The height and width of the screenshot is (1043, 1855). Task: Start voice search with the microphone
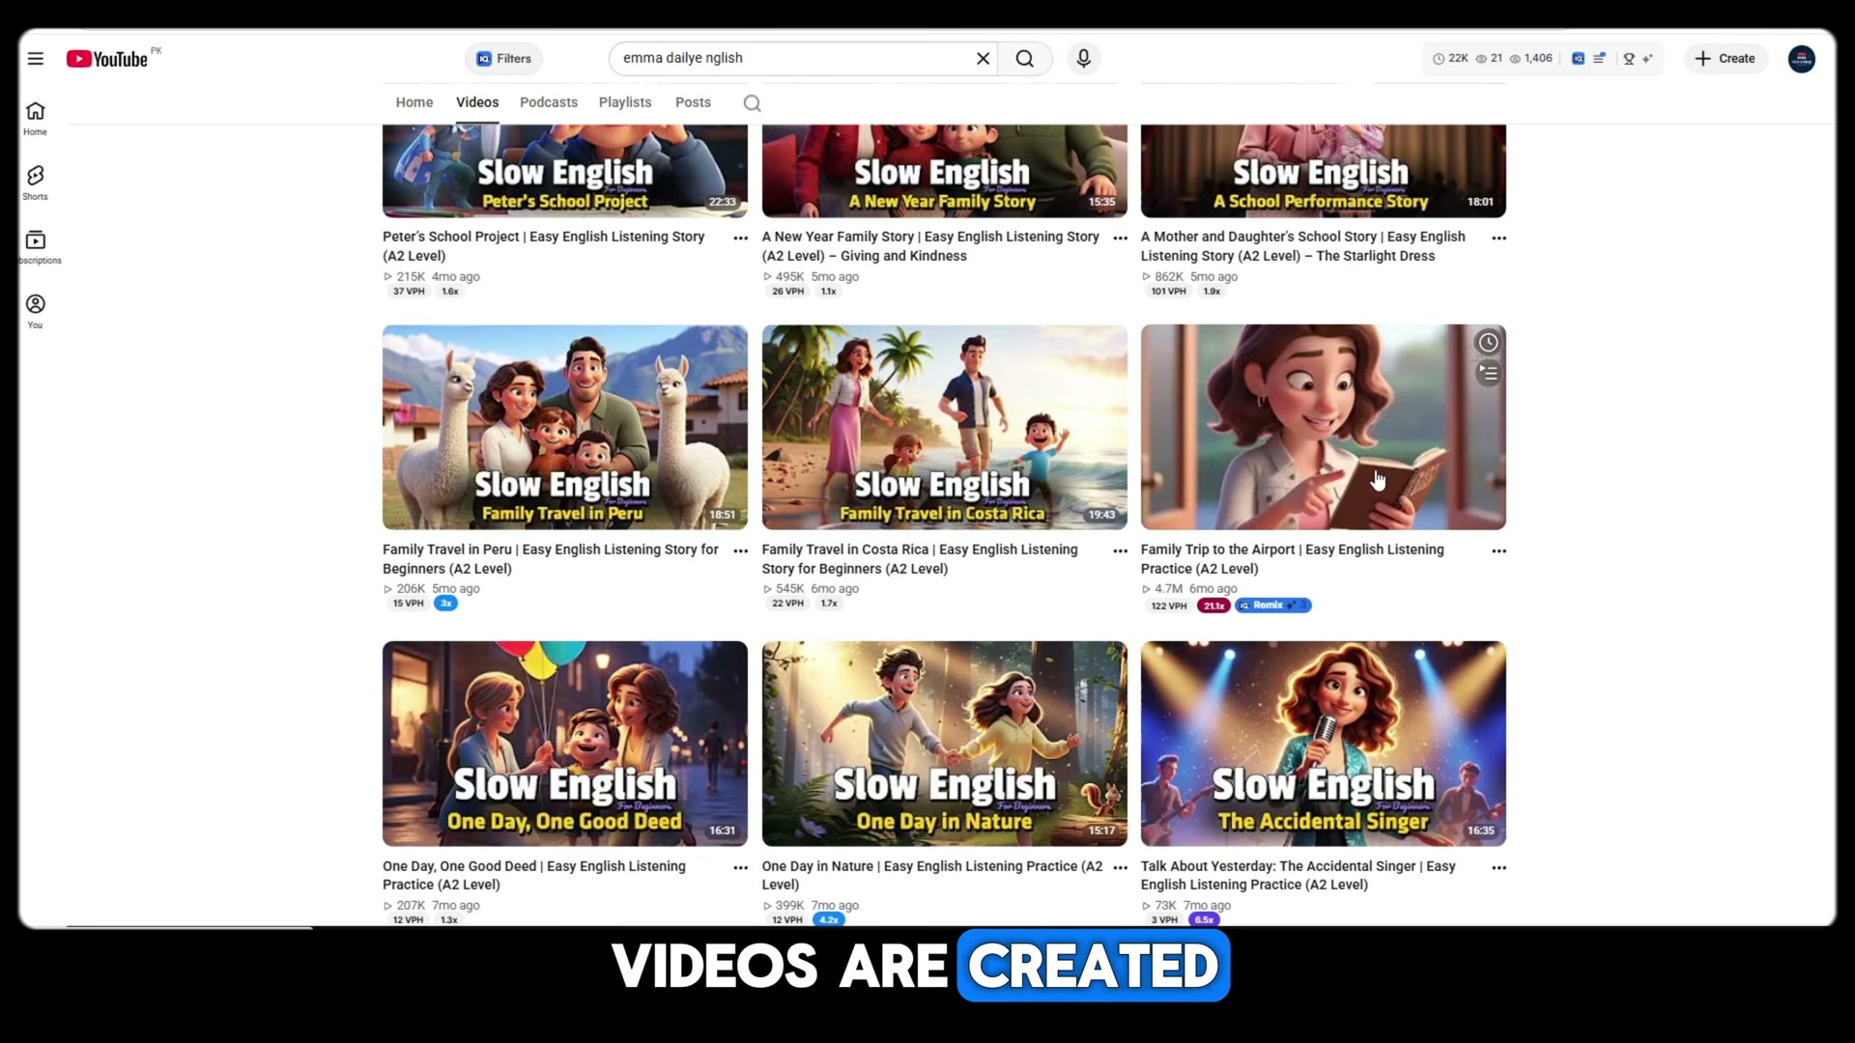tap(1084, 59)
